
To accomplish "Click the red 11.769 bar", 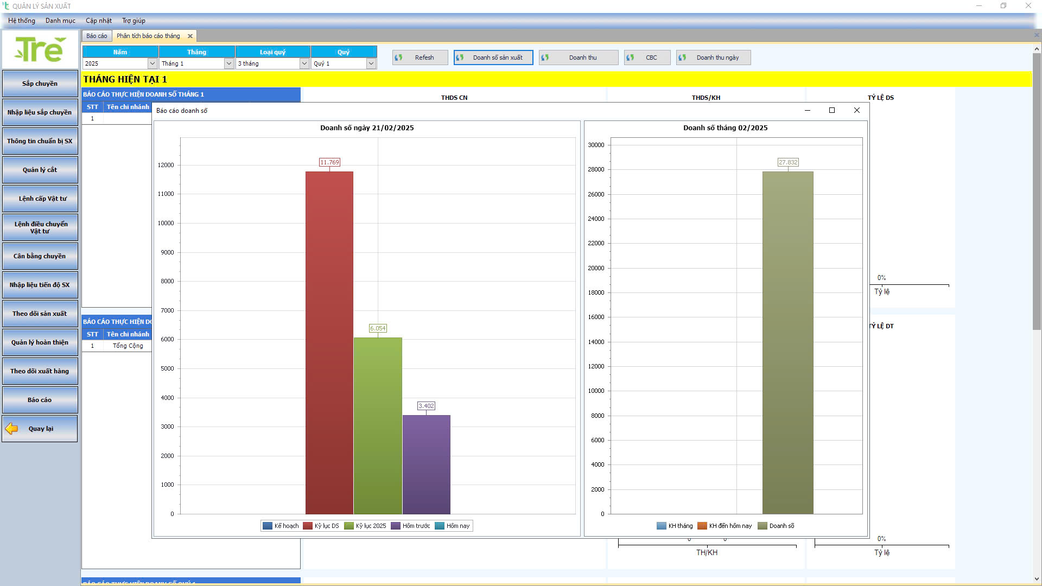I will point(329,343).
